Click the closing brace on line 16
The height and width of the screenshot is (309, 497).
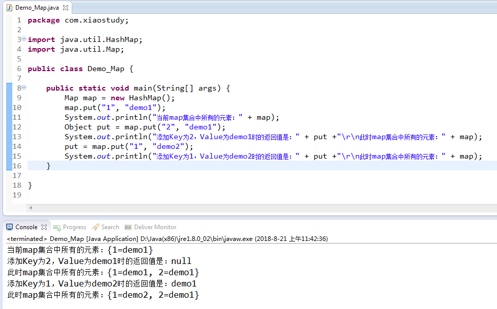[x=49, y=166]
